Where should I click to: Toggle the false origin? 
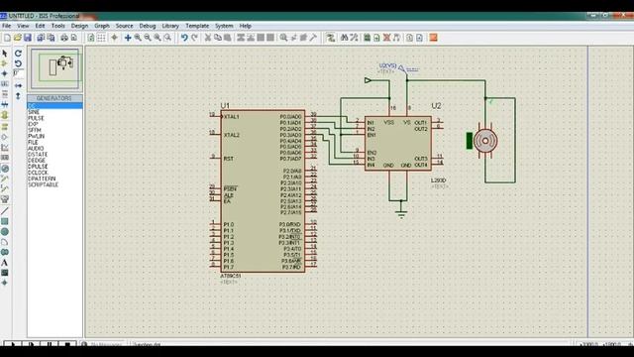coord(115,38)
